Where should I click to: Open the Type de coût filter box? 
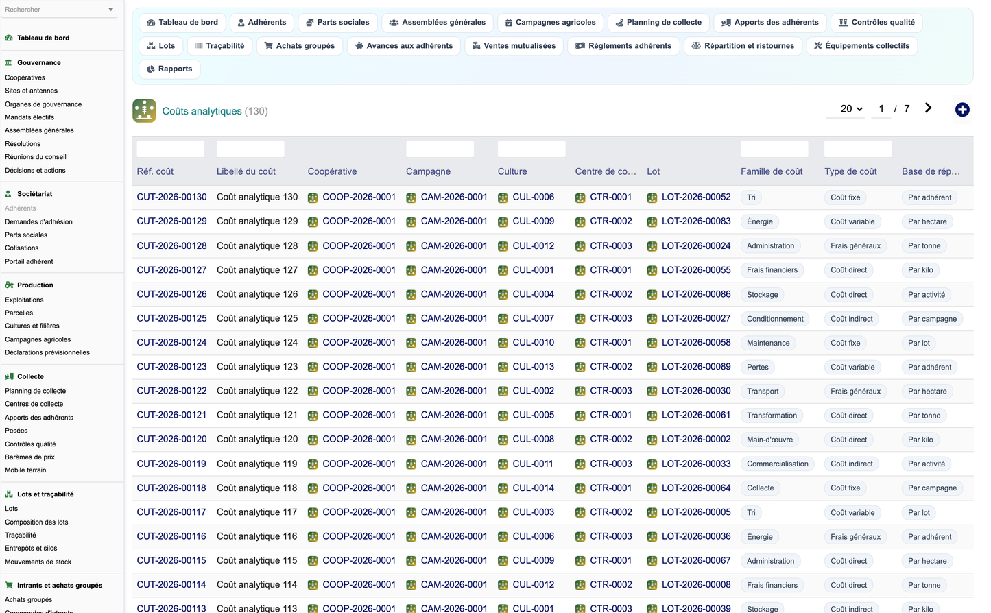pos(858,149)
